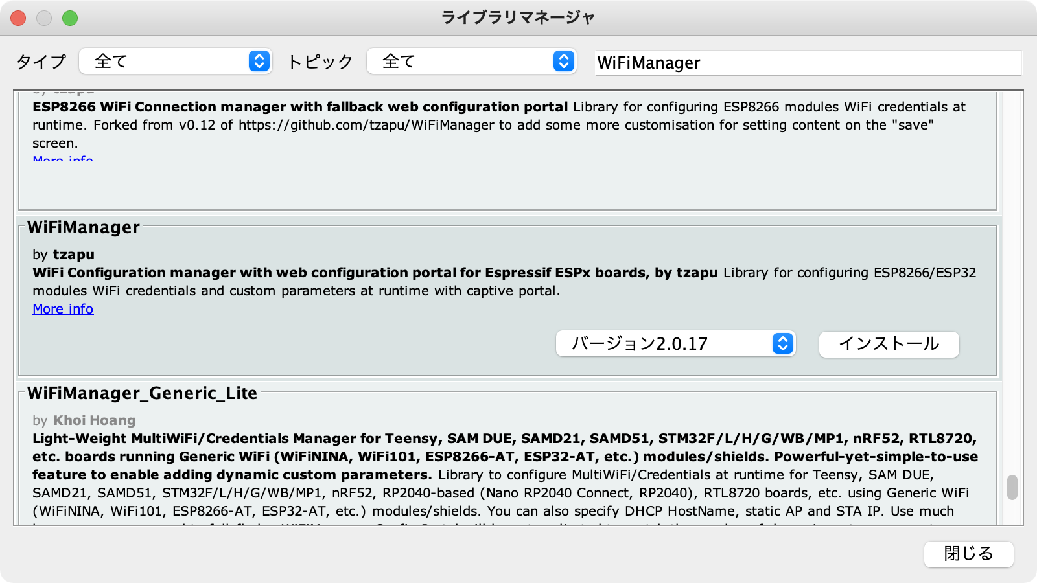Focus the WiFiManager search field

807,63
